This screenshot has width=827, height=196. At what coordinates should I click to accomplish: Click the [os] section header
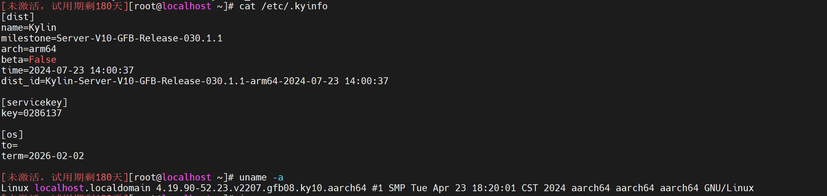tap(12, 135)
